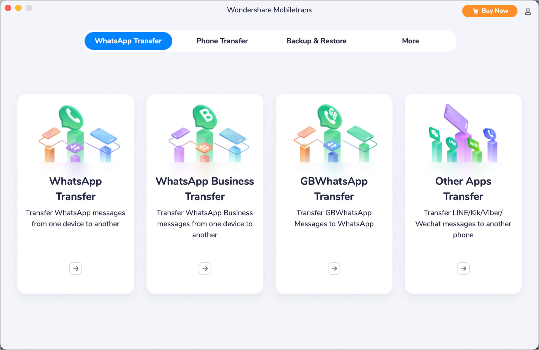Select the Other Apps Transfer heading
This screenshot has height=350, width=539.
463,189
